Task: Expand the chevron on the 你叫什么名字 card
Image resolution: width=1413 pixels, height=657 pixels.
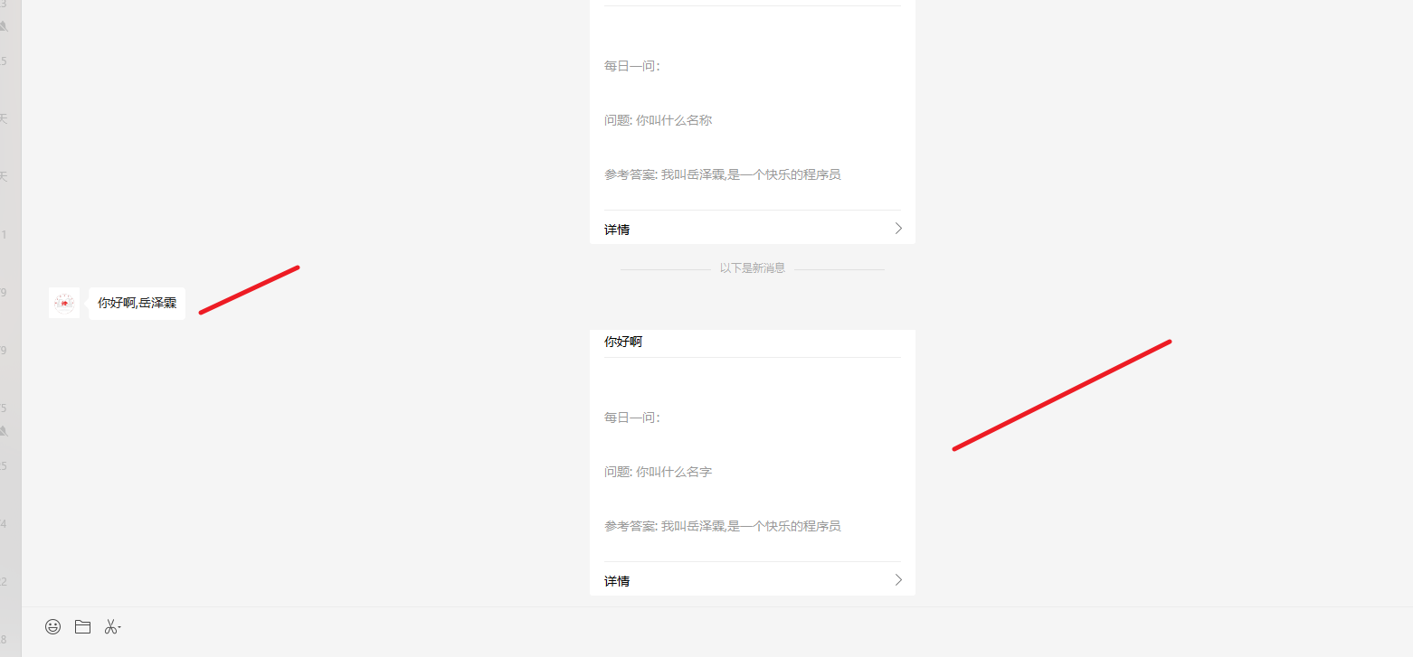Action: coord(898,580)
